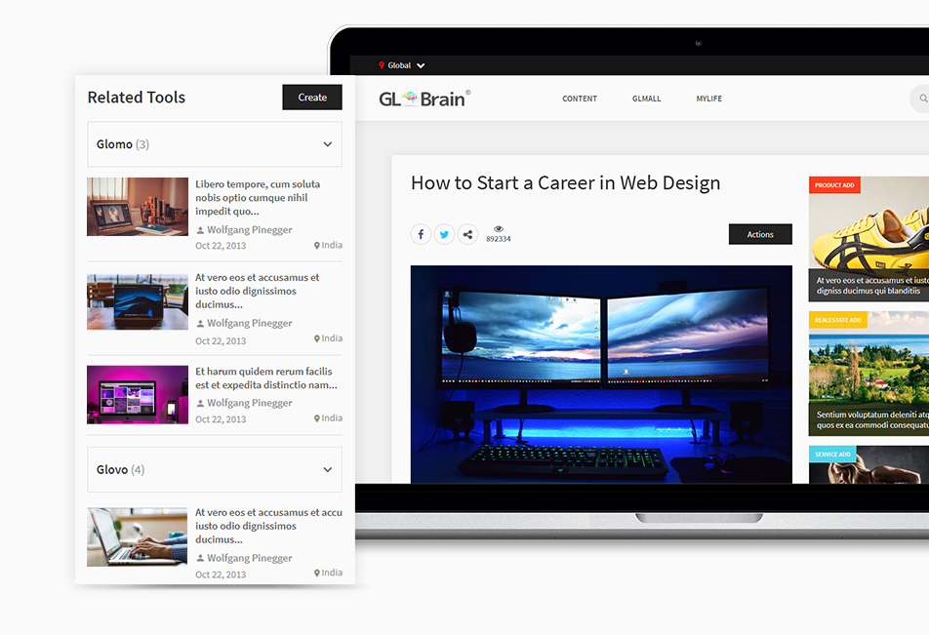Screen dimensions: 929x635
Task: Click the Oct 22, 2013 date under 'Libero tempore'
Action: tap(221, 246)
